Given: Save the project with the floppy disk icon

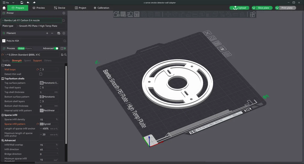Looking at the screenshot, I should coord(22,3).
